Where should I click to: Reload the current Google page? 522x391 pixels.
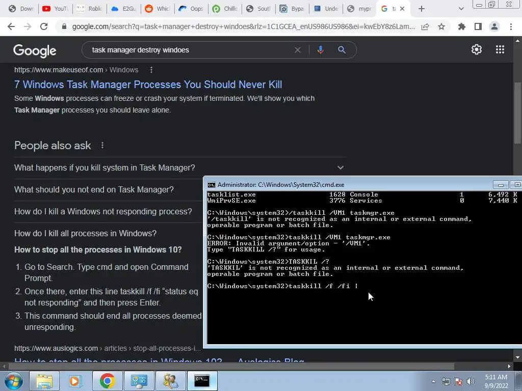44,26
